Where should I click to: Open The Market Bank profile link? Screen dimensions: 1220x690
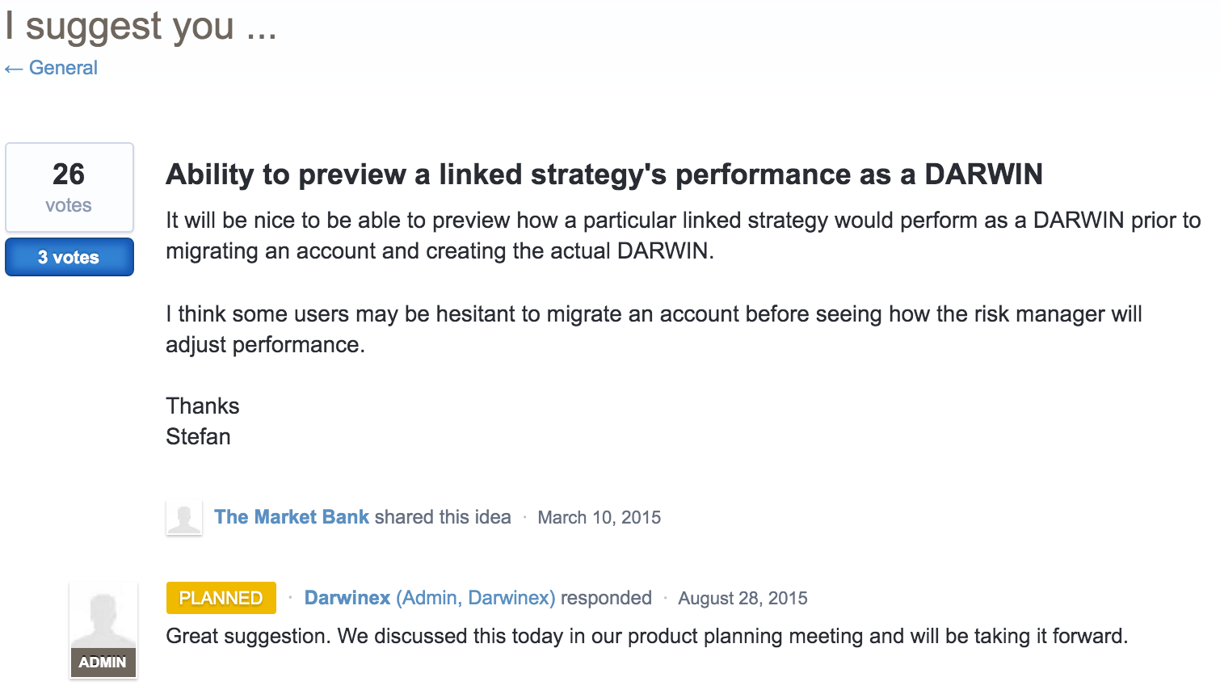pyautogui.click(x=291, y=517)
